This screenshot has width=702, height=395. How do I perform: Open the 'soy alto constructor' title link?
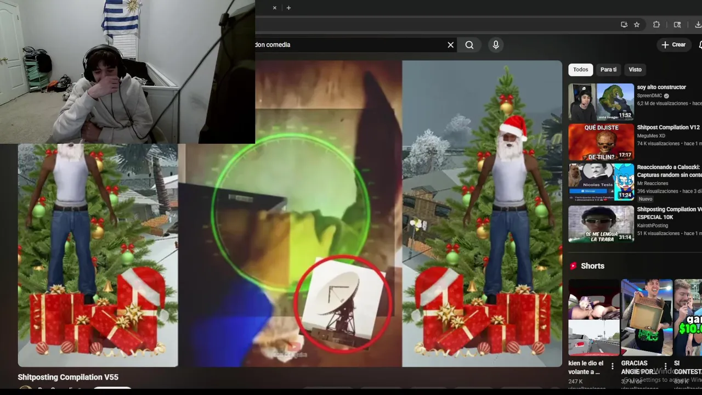pyautogui.click(x=661, y=87)
